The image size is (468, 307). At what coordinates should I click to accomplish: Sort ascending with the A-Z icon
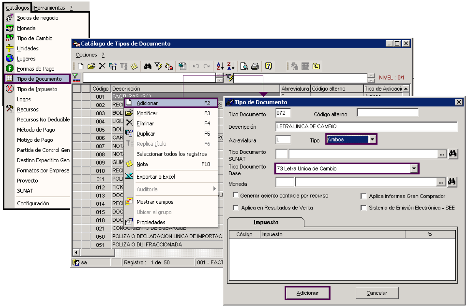coord(220,66)
